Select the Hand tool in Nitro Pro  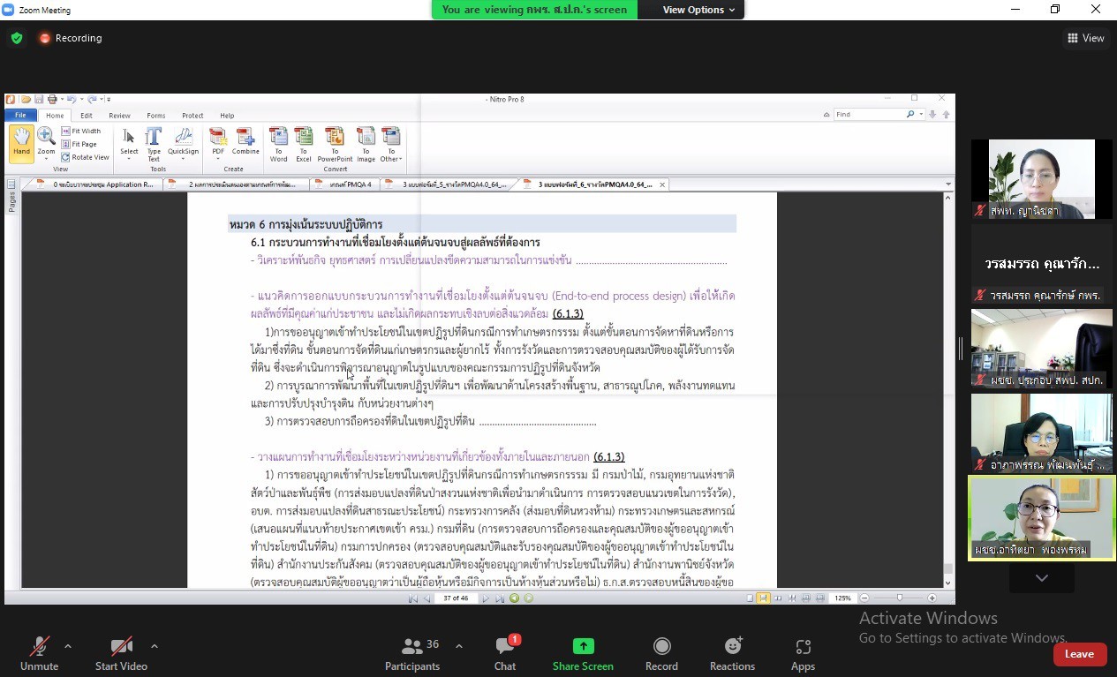tap(21, 141)
